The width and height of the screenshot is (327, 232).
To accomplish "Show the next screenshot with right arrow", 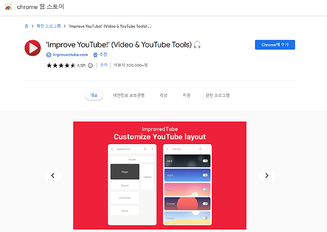I will [x=267, y=176].
